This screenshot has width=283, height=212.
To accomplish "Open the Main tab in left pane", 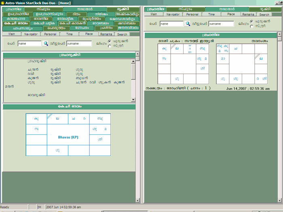I will click(12, 34).
